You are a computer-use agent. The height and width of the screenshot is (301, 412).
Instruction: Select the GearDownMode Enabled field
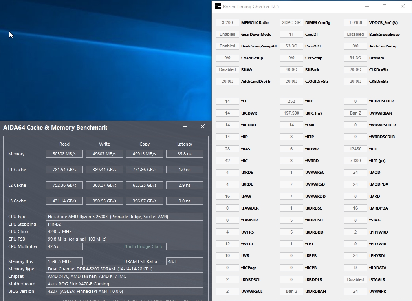click(227, 35)
